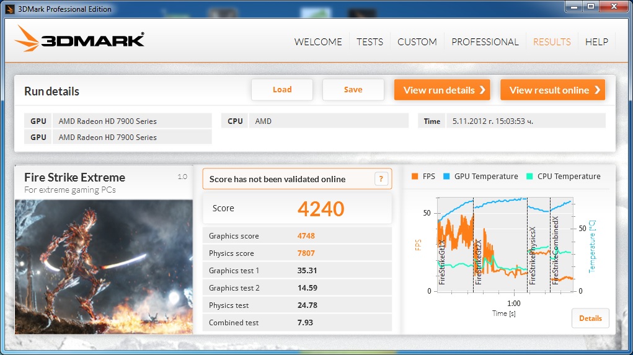Close the 3DMark Professional Edition window
The width and height of the screenshot is (633, 355).
(614, 6)
